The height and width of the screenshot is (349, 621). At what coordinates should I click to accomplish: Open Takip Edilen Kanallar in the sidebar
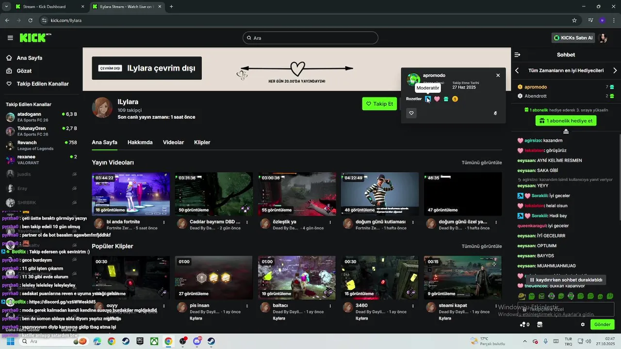point(38,84)
